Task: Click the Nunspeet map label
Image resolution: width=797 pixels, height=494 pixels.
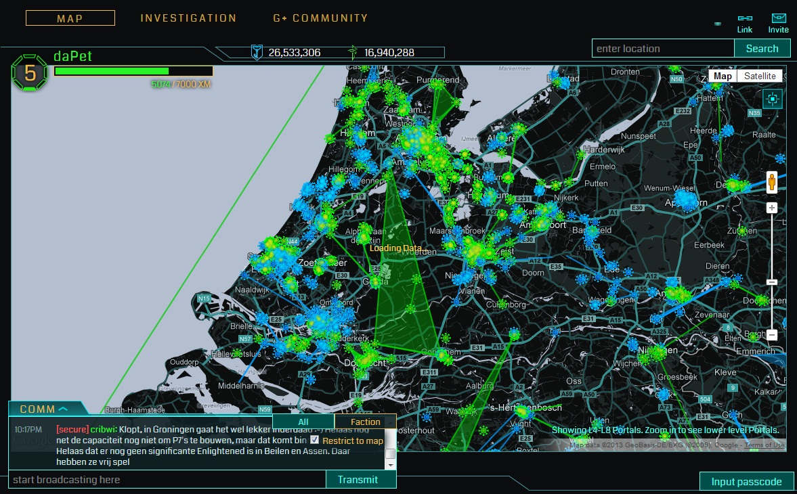Action: click(639, 136)
